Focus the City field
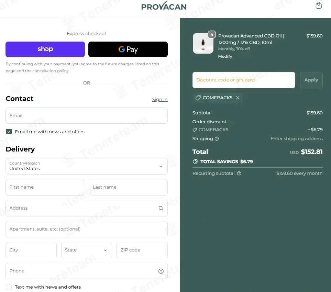Viewport: 331px width, 292px height. [x=31, y=250]
